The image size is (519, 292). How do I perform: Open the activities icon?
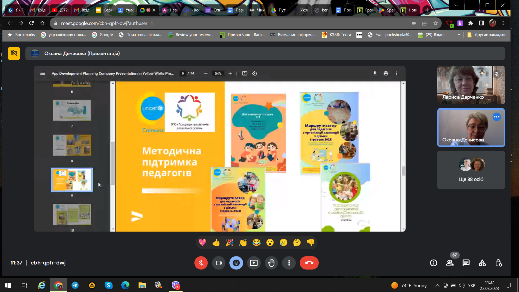coord(482,263)
